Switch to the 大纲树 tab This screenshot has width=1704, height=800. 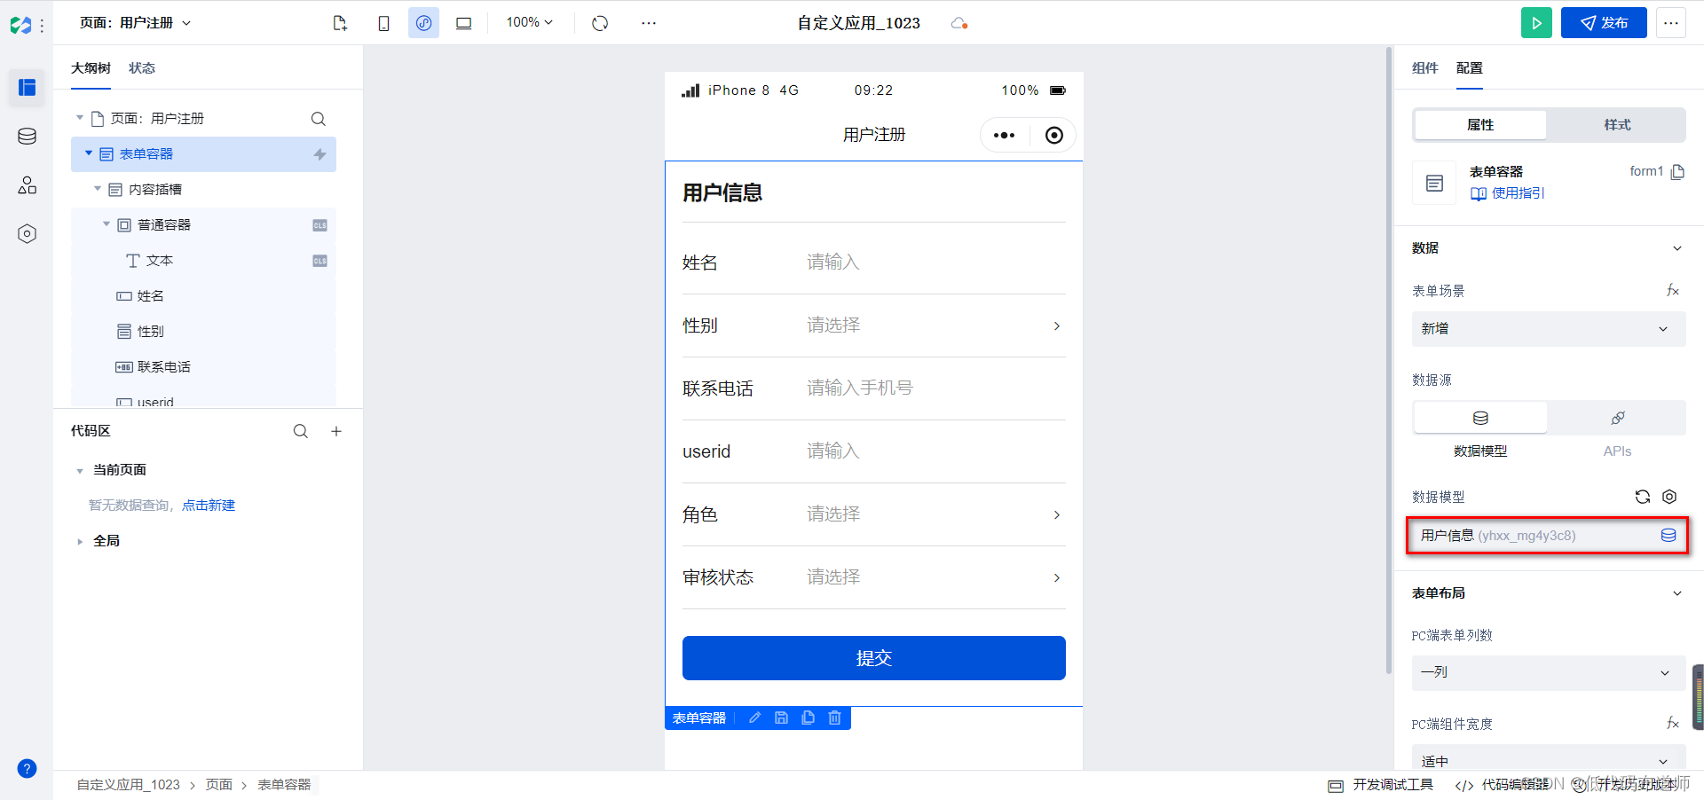pyautogui.click(x=91, y=68)
